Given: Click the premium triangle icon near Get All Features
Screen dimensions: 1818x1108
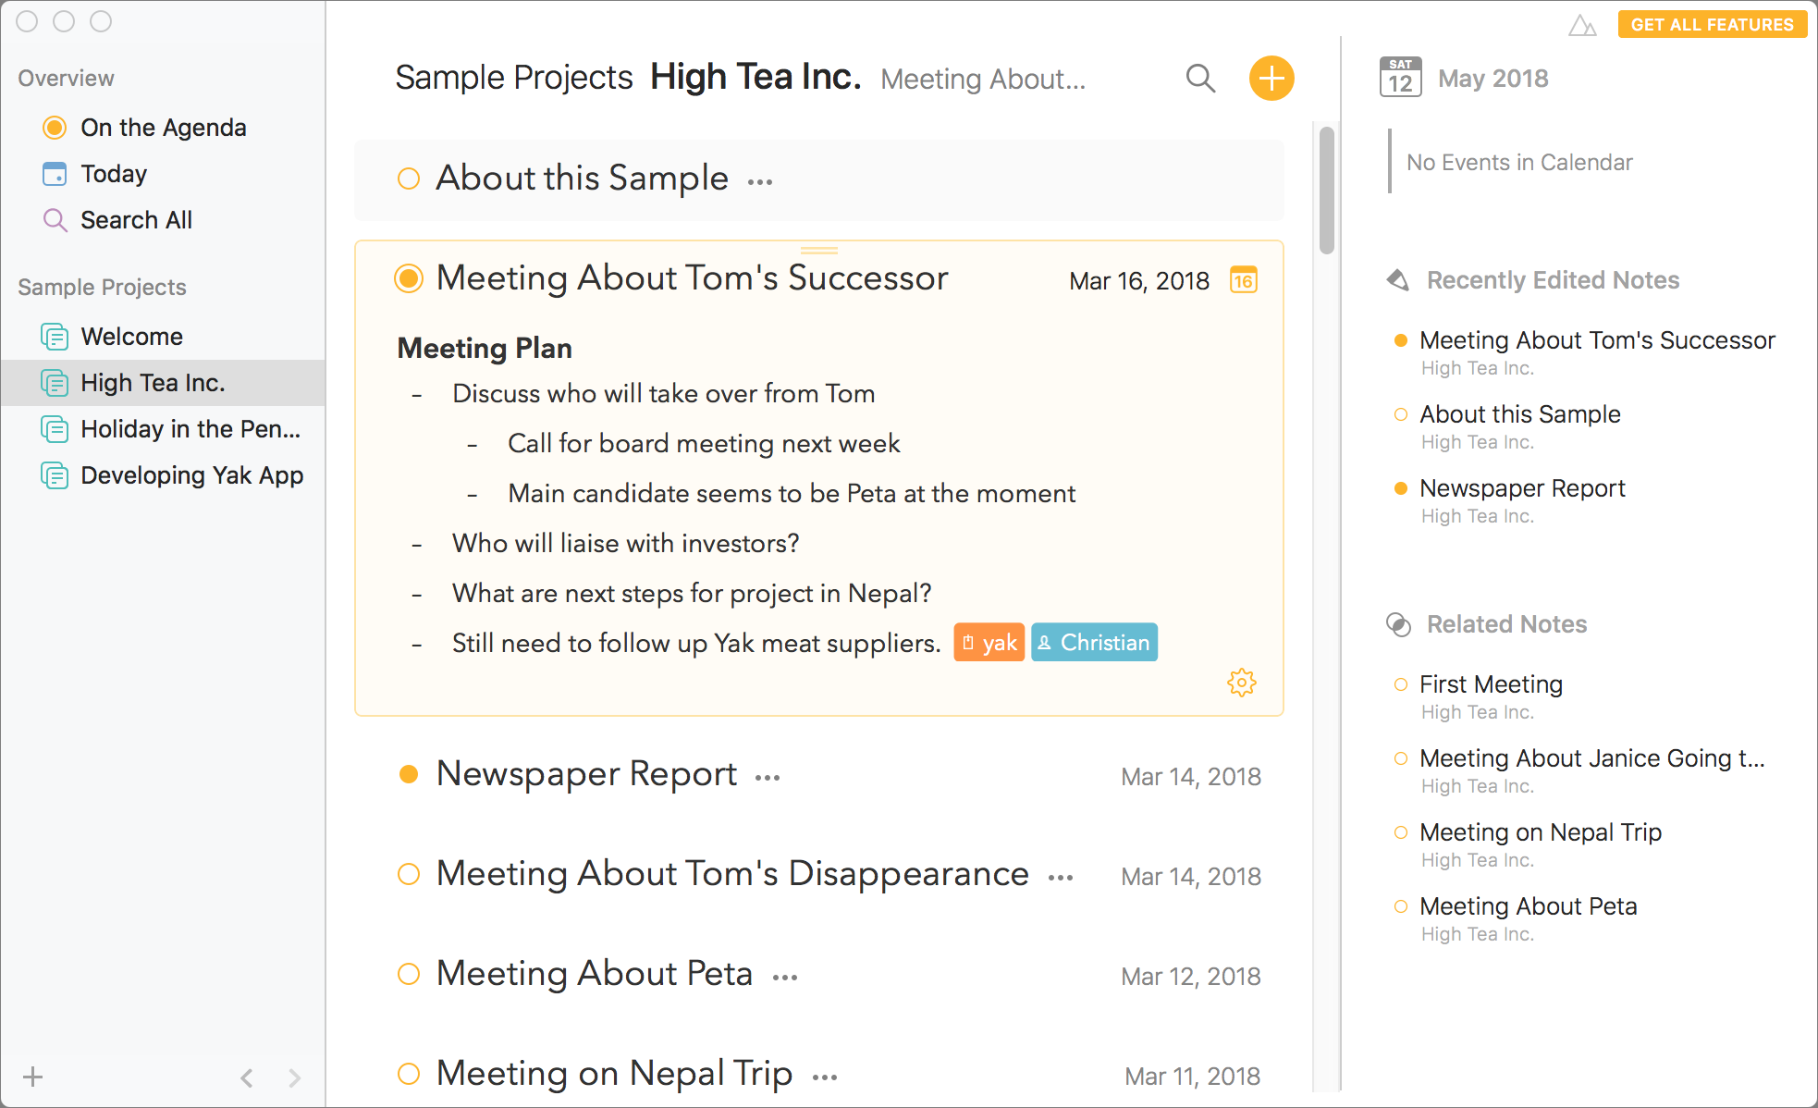Looking at the screenshot, I should (1581, 25).
